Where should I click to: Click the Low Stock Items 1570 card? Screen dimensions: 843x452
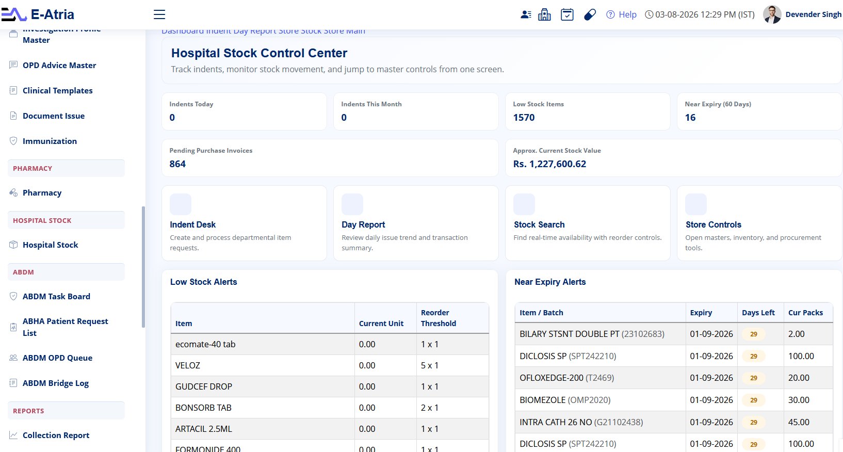[588, 111]
